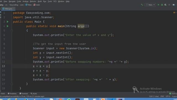Open the Help menu
This screenshot has height=100, width=177.
67,1
